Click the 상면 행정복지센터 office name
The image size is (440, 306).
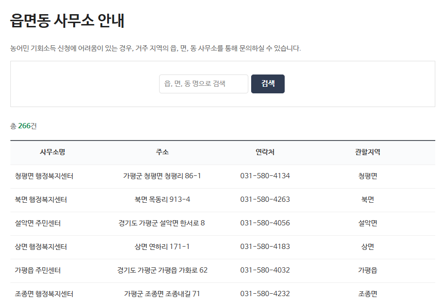52,247
